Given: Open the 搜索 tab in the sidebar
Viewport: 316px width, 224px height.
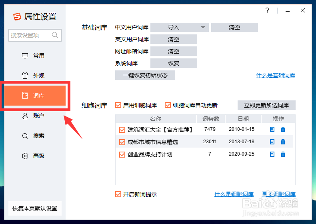Looking at the screenshot, I should [x=35, y=136].
